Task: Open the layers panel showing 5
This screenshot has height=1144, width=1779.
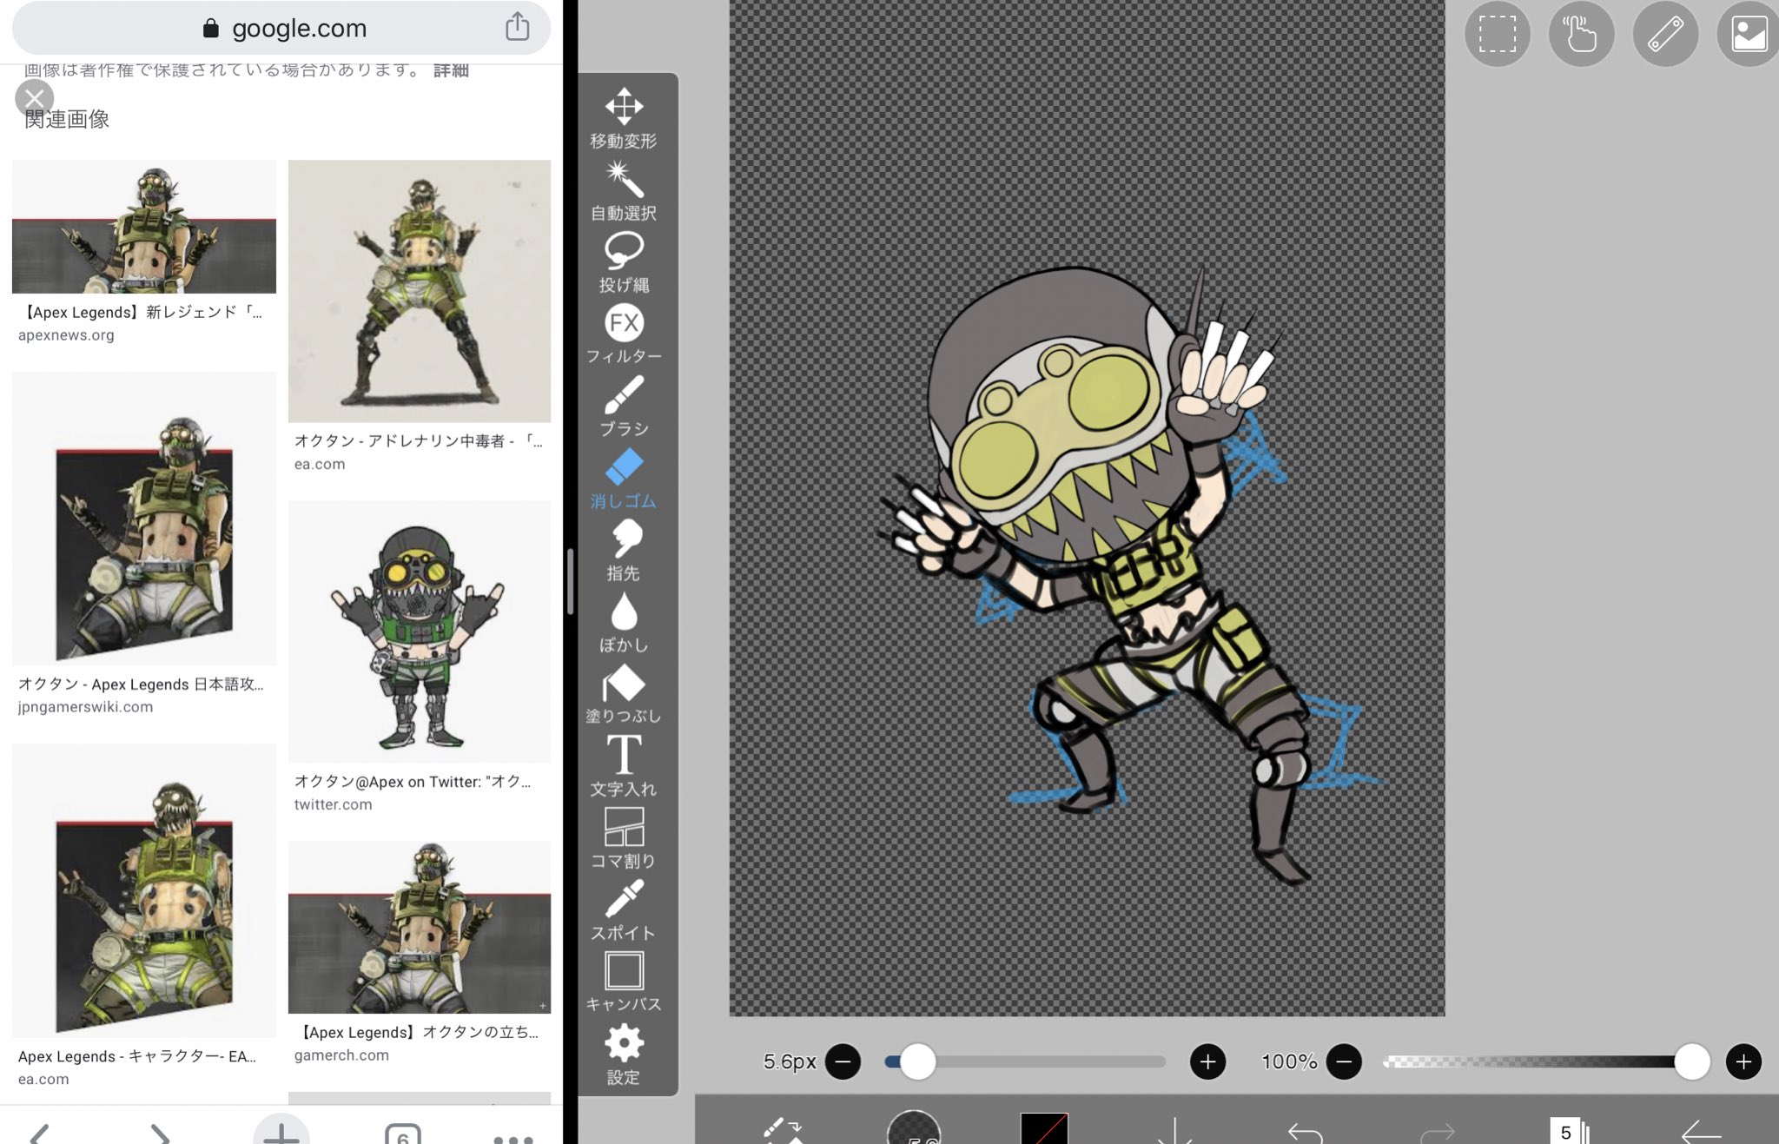Action: (1570, 1130)
